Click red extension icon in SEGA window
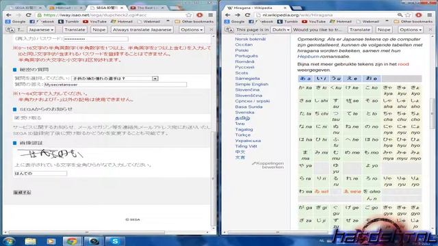The width and height of the screenshot is (438, 246). tap(199, 15)
